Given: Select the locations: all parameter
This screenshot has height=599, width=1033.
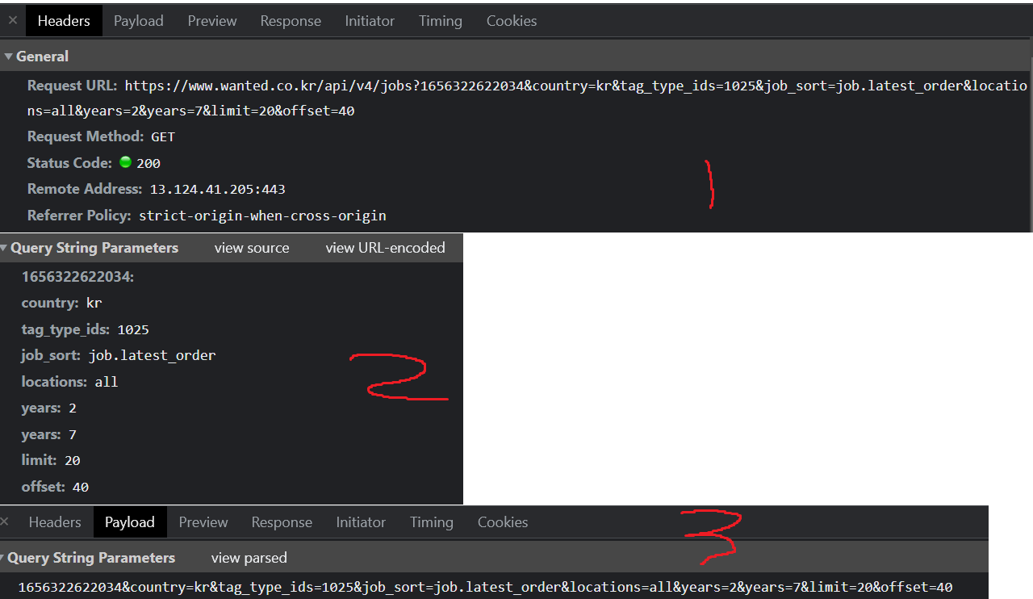Looking at the screenshot, I should tap(69, 382).
